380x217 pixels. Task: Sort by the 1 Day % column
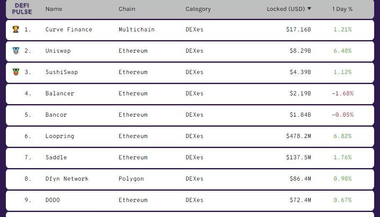342,9
